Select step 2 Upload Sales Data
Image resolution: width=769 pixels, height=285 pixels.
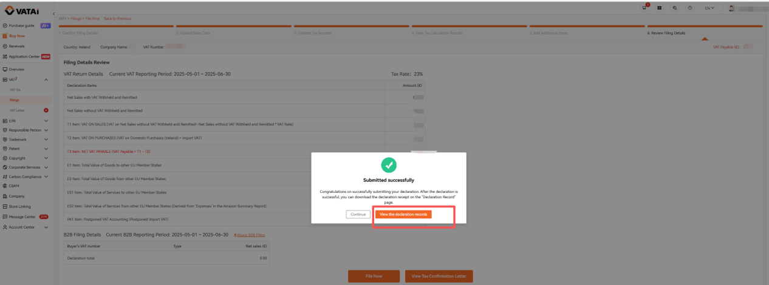195,33
